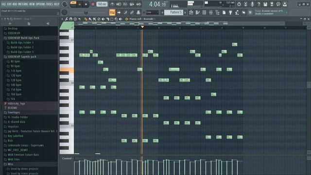Toggle the metronome icon
The width and height of the screenshot is (311, 175).
[x=112, y=4]
